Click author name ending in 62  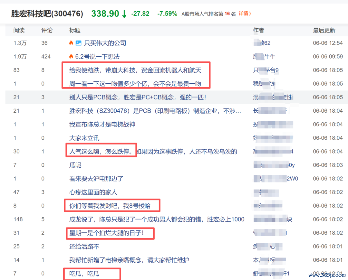tap(262, 43)
